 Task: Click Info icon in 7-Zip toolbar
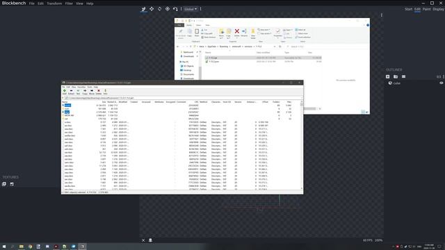tap(105, 92)
